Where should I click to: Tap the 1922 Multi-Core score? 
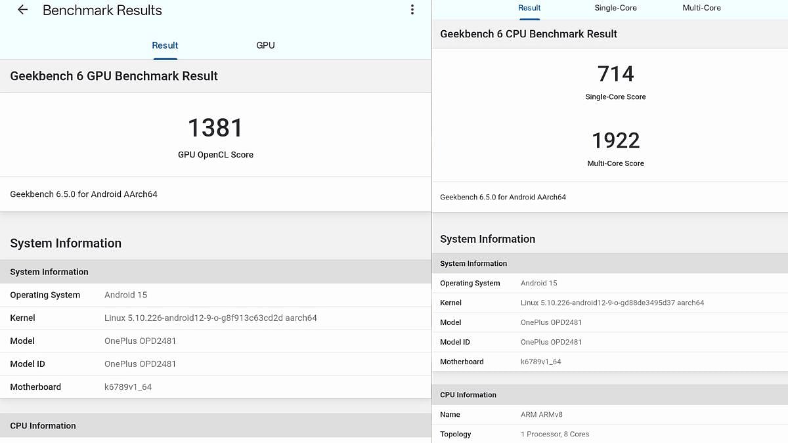tap(615, 140)
